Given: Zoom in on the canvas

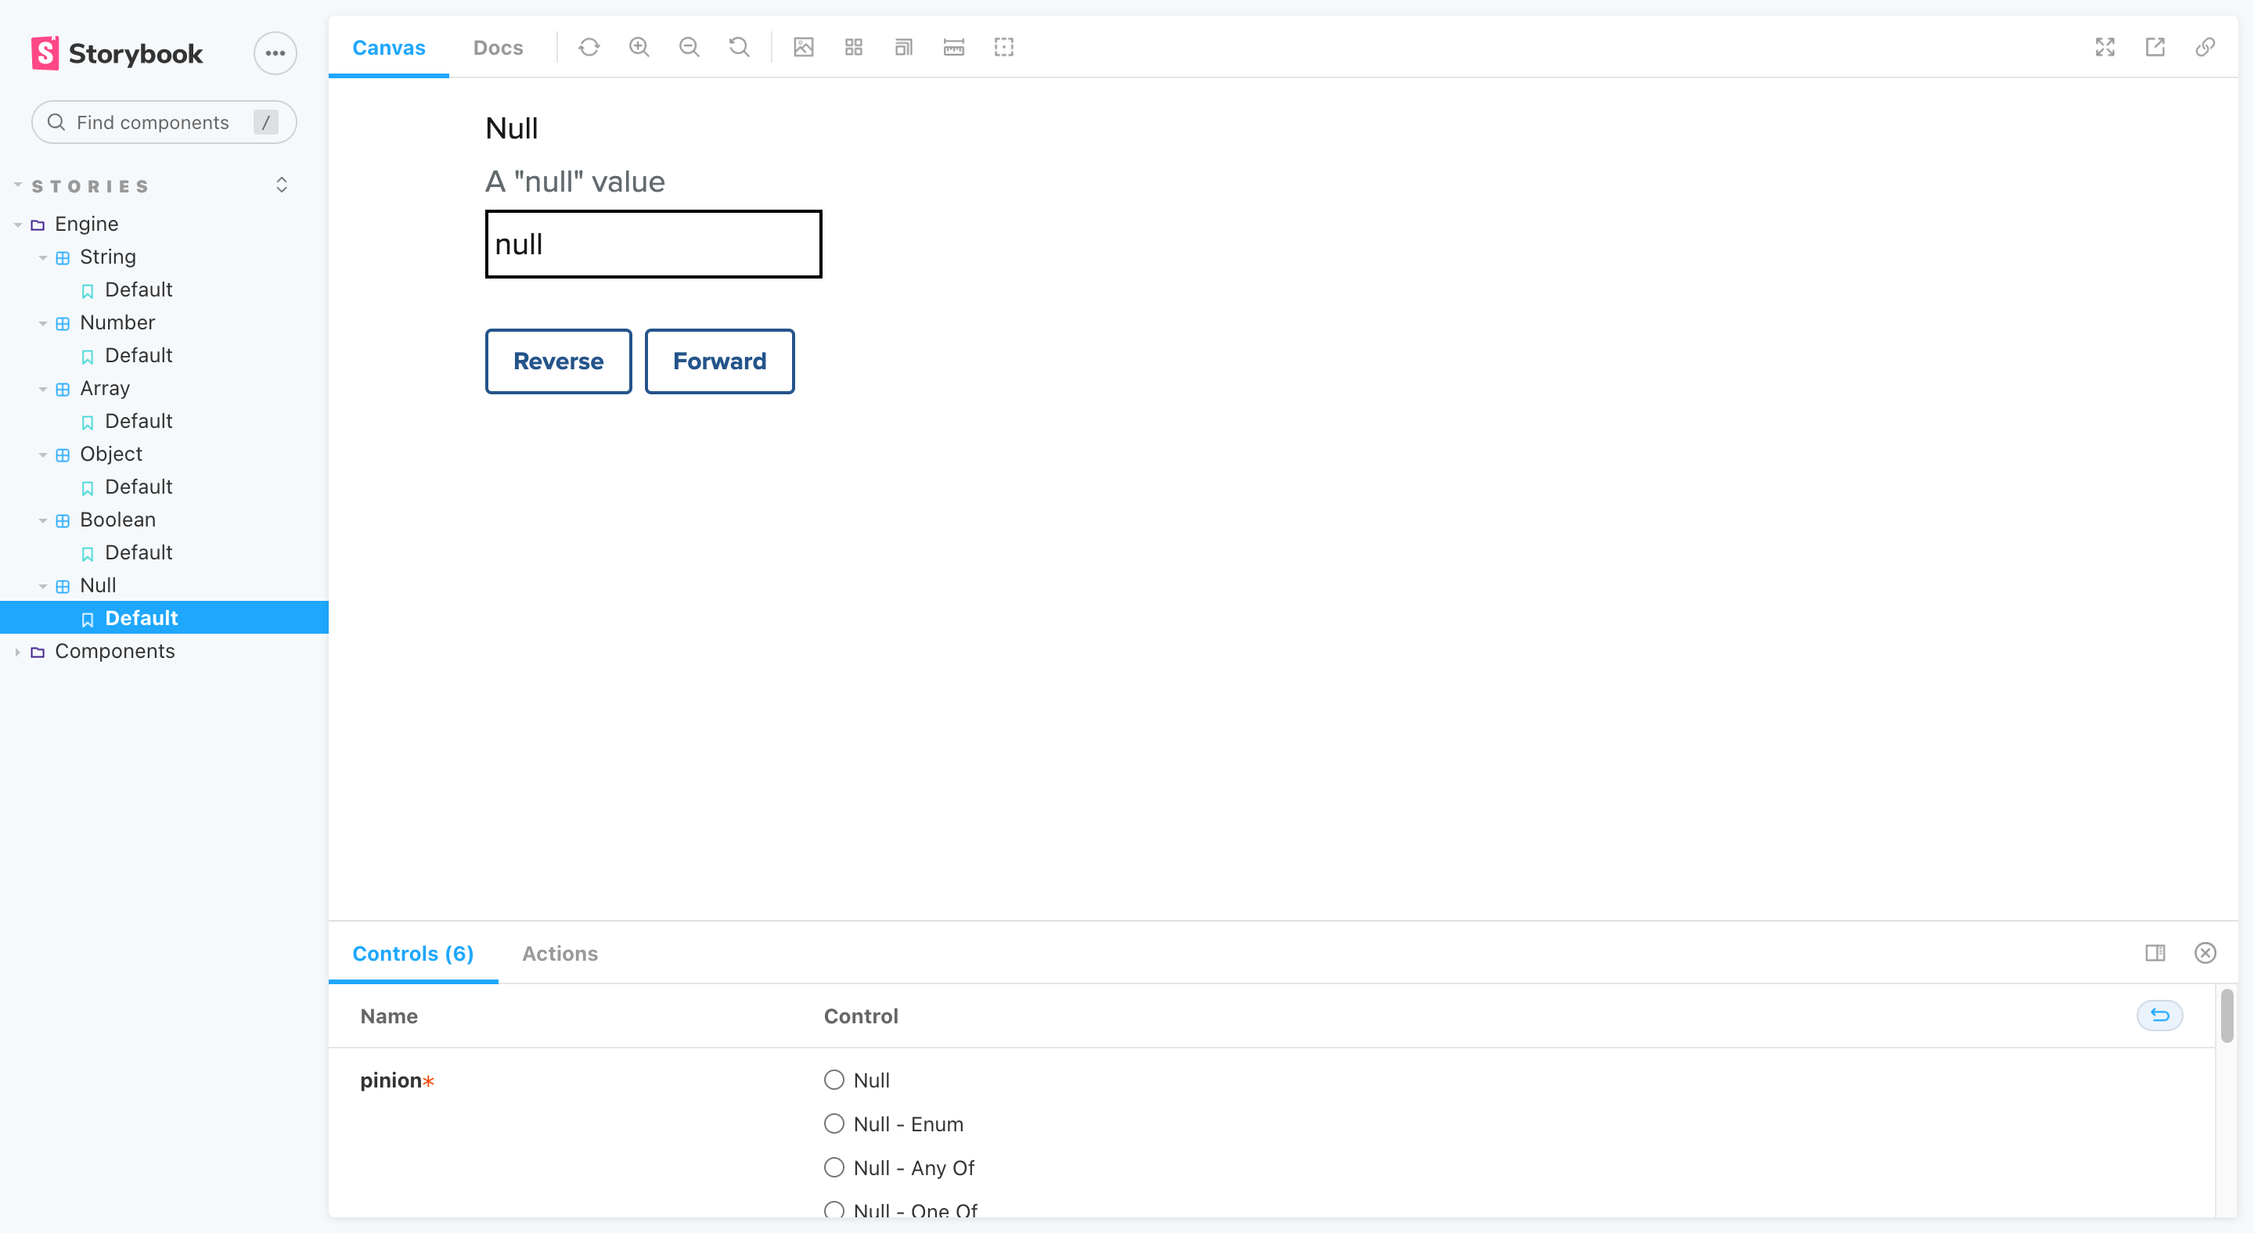Looking at the screenshot, I should (x=639, y=47).
